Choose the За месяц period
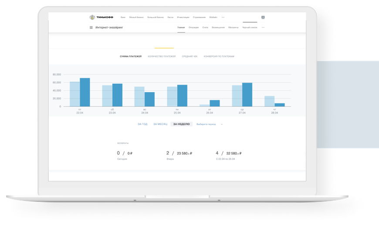Viewport: 379px width, 233px height. [160, 124]
